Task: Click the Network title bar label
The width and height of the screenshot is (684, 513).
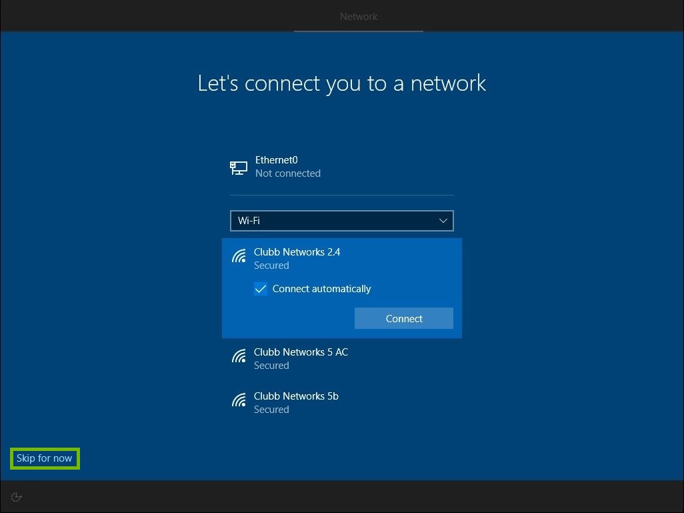Action: (359, 16)
